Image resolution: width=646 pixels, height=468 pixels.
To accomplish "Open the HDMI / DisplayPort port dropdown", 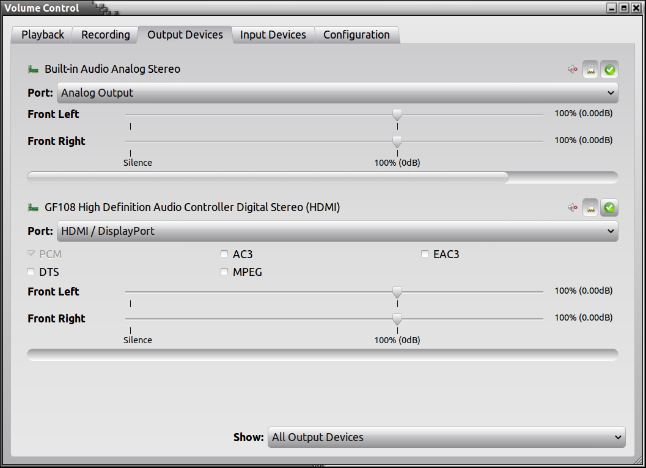I will [x=337, y=231].
